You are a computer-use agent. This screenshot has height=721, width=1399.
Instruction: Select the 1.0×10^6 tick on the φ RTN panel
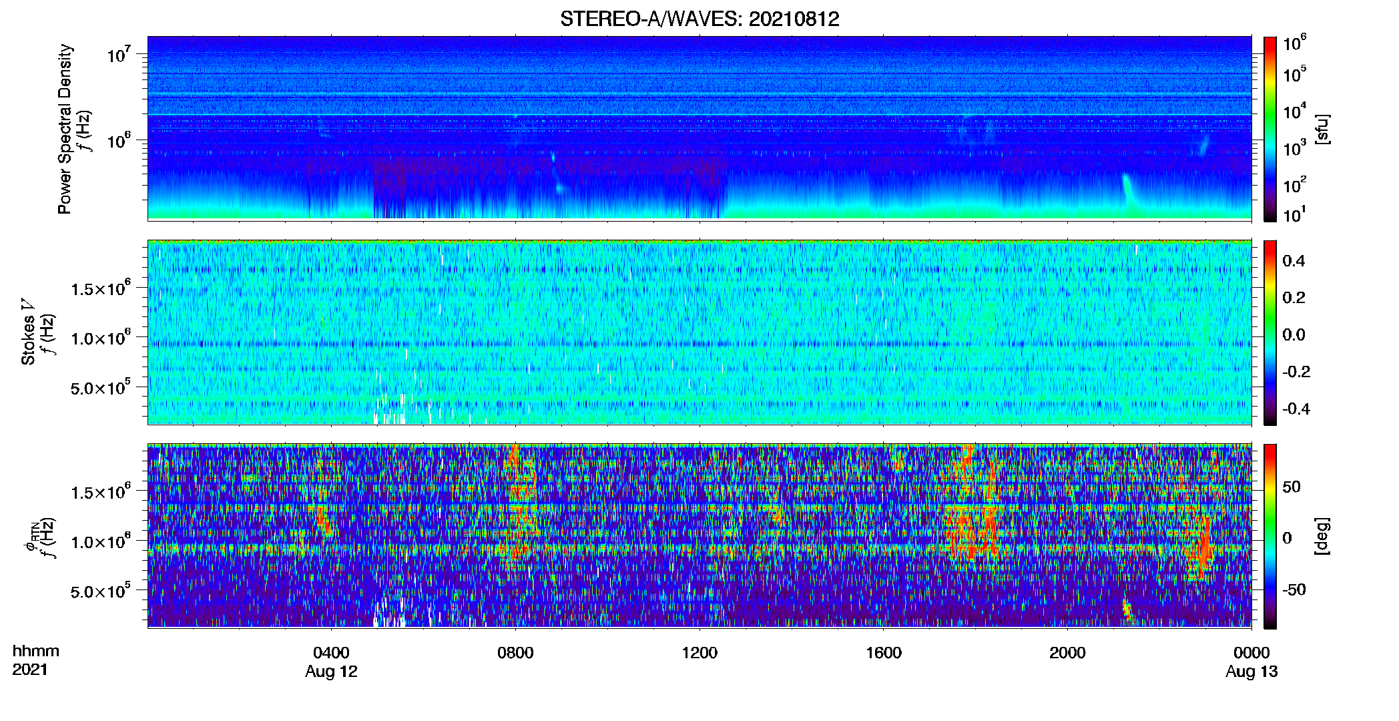point(101,541)
